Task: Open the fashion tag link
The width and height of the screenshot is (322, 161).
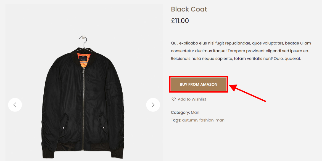Action: click(206, 120)
